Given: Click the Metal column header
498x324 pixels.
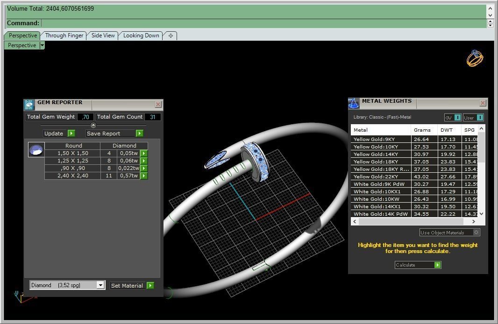Looking at the screenshot, I should coord(381,130).
